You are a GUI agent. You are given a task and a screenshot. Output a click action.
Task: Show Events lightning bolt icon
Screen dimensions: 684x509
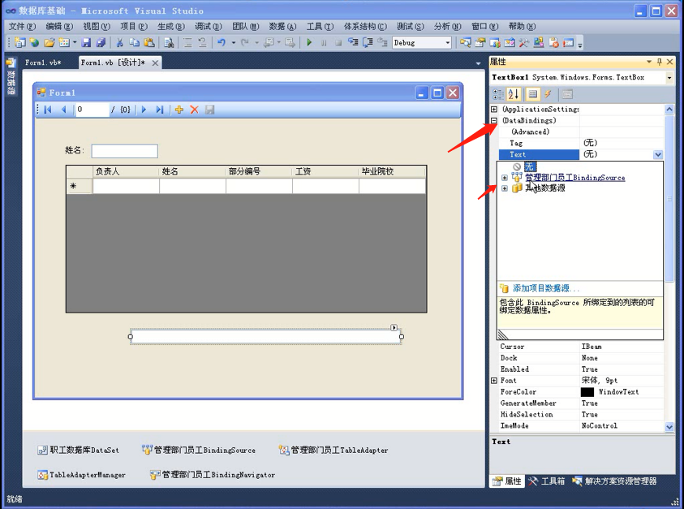pyautogui.click(x=548, y=94)
